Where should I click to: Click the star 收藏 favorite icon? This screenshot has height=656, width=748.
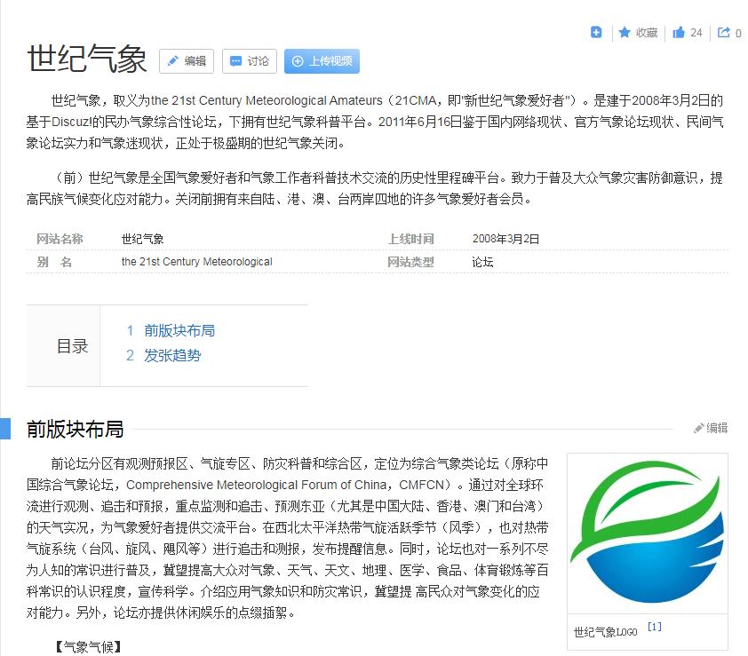[x=625, y=33]
